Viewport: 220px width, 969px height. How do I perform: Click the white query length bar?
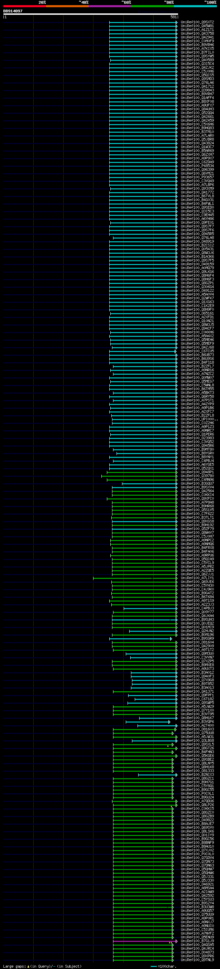point(91,14)
